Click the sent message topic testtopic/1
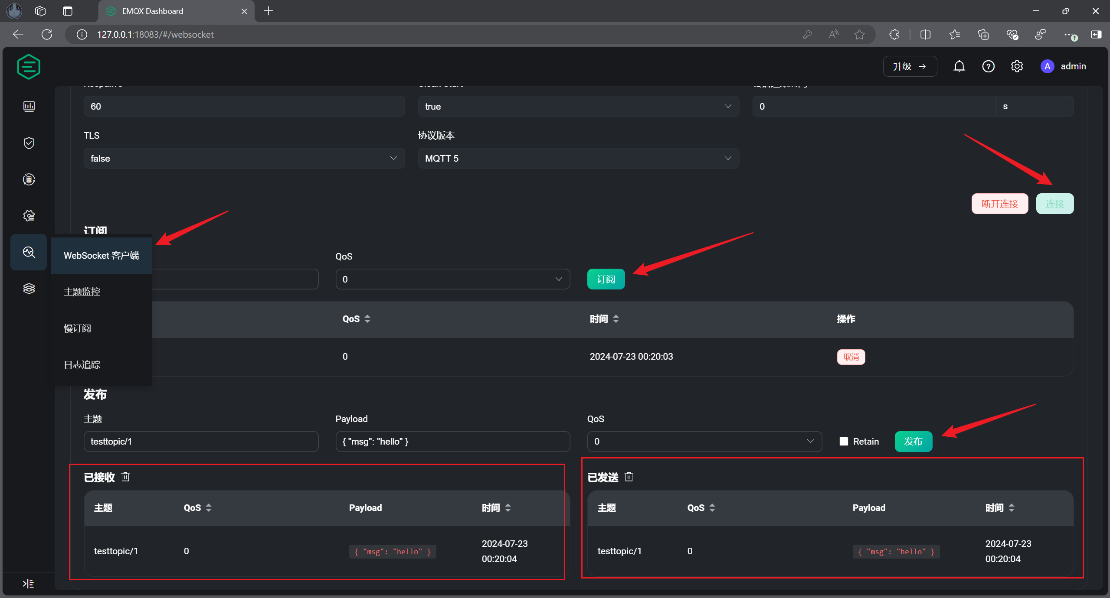The image size is (1110, 598). (x=619, y=551)
